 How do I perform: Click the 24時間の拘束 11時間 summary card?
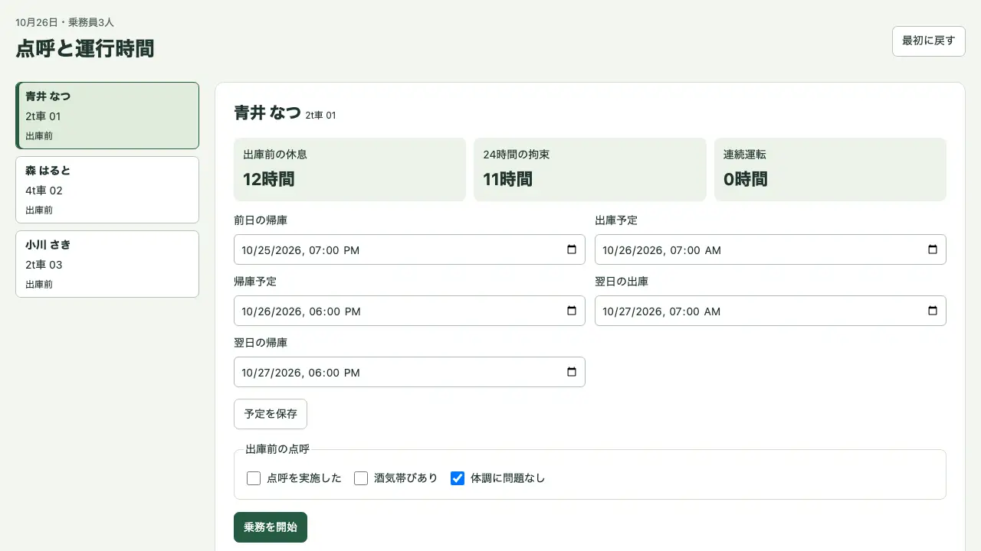click(x=590, y=169)
